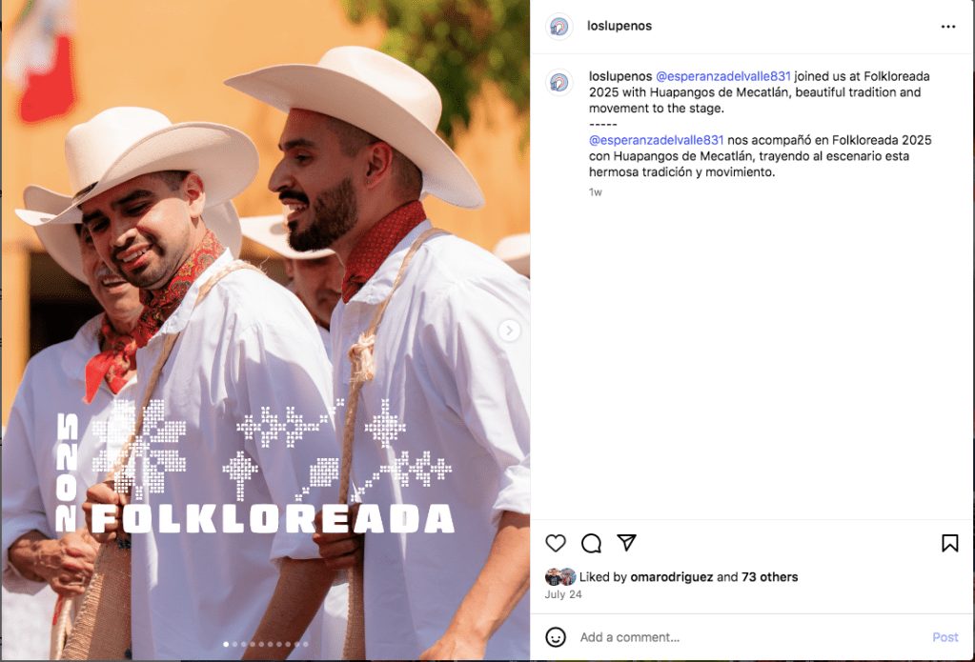Click loslupenos avatar beside caption
The width and height of the screenshot is (975, 662).
[559, 83]
